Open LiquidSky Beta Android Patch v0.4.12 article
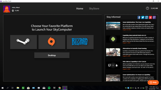The width and height of the screenshot is (161, 90). tap(134, 35)
